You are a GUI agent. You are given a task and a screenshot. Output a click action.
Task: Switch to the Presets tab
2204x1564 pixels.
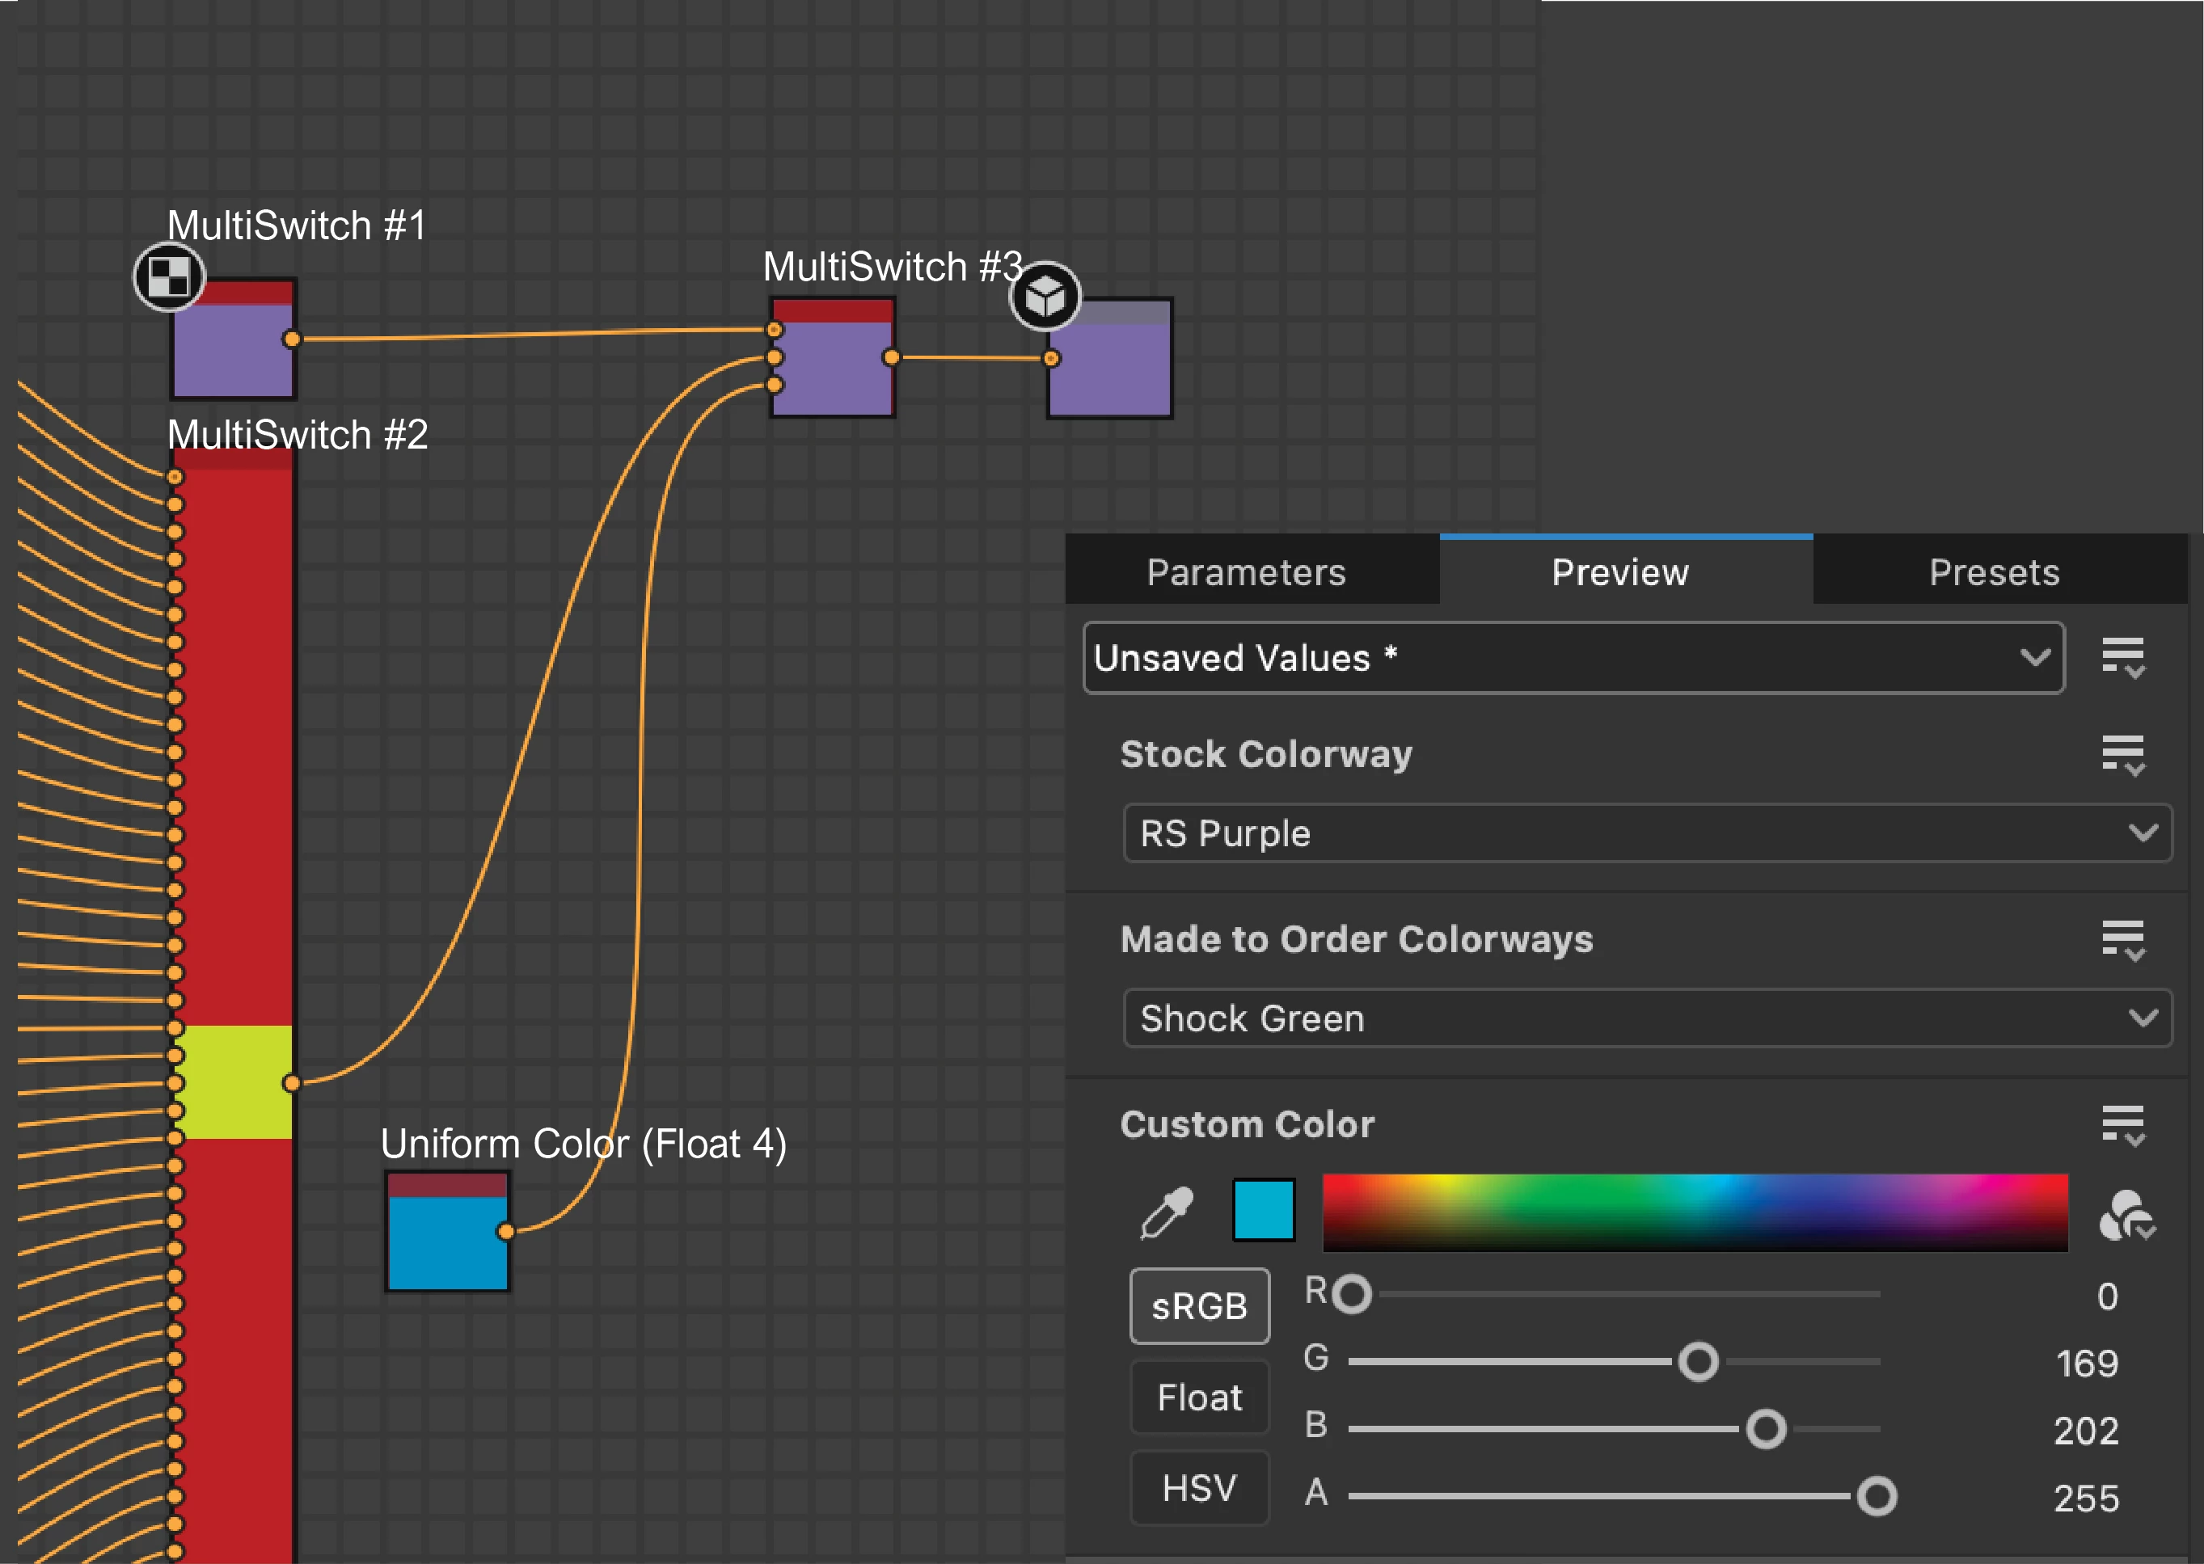click(x=1994, y=572)
